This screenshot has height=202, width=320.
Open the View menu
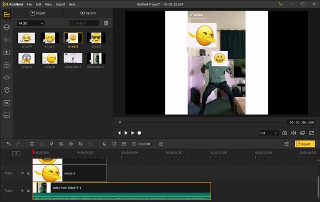click(x=49, y=4)
